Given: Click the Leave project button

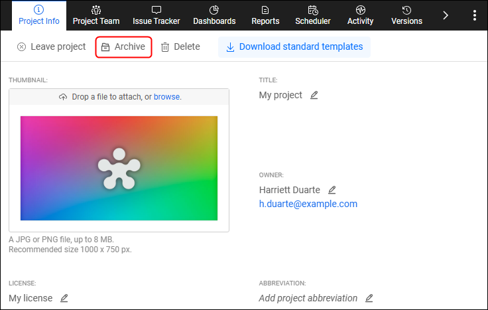Looking at the screenshot, I should coord(52,47).
